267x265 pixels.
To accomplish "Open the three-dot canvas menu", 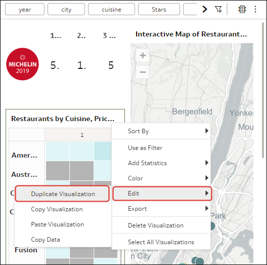I will tap(255, 9).
